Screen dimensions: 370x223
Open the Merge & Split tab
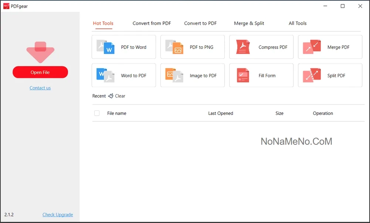tap(249, 23)
